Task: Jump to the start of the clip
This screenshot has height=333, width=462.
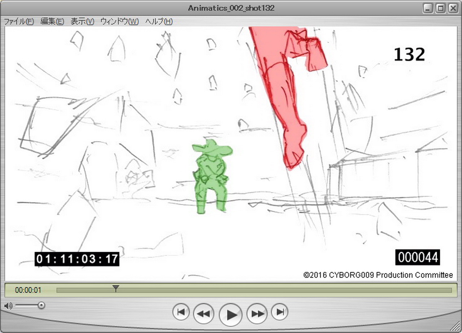Action: [x=181, y=312]
